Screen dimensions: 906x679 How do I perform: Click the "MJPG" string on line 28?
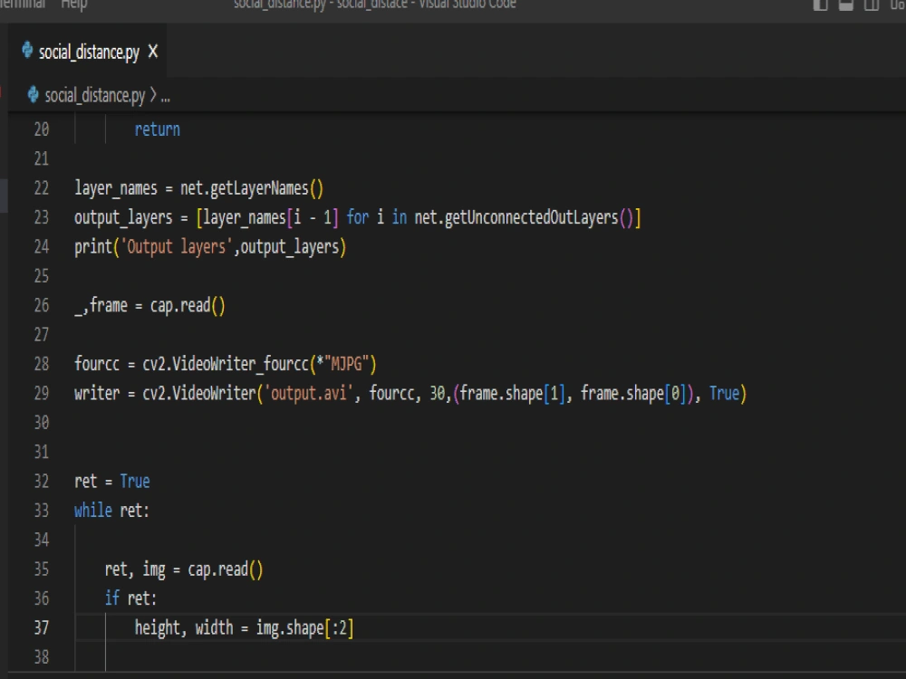(346, 364)
